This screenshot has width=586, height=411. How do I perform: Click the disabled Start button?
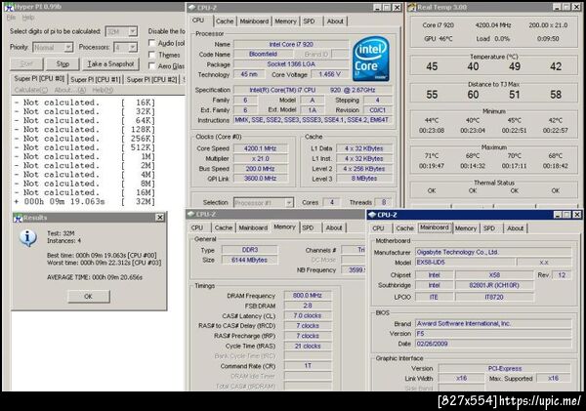26,63
